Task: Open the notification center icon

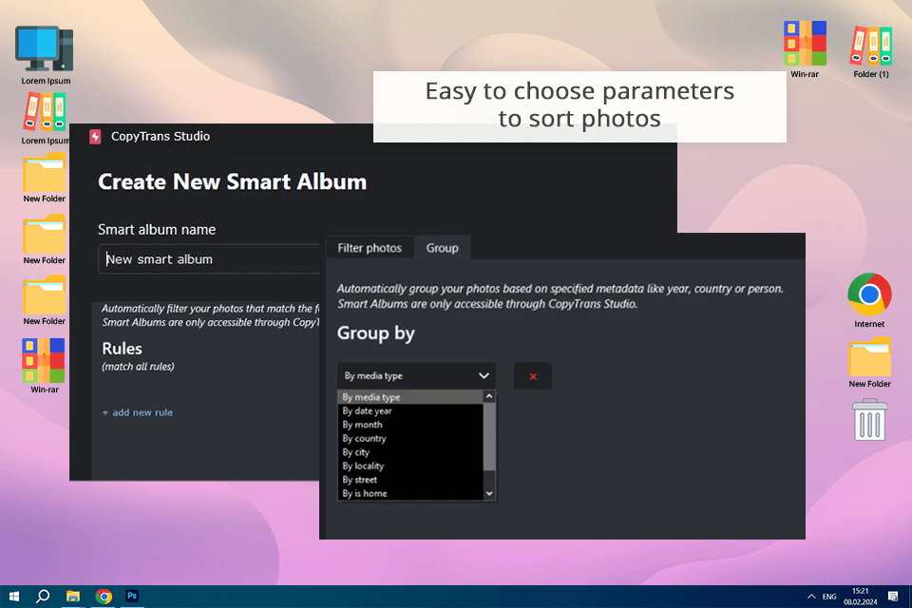Action: (x=893, y=597)
